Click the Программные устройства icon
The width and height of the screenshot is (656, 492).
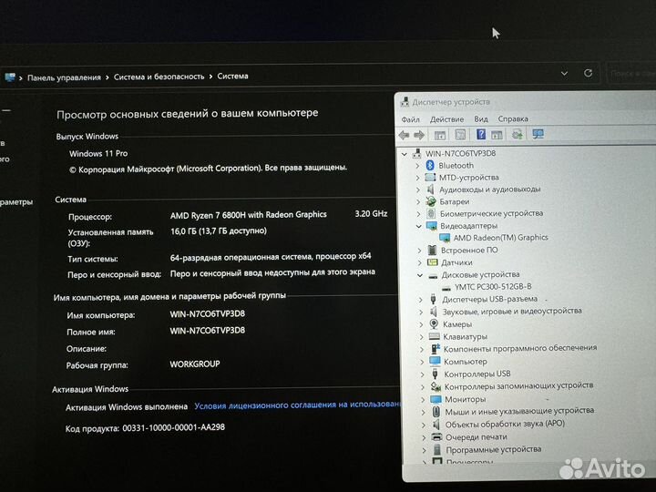(x=437, y=449)
